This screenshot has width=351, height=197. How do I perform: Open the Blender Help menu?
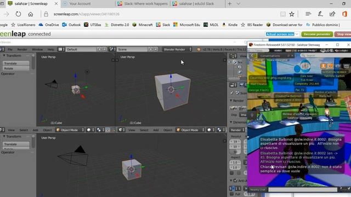(x=50, y=49)
